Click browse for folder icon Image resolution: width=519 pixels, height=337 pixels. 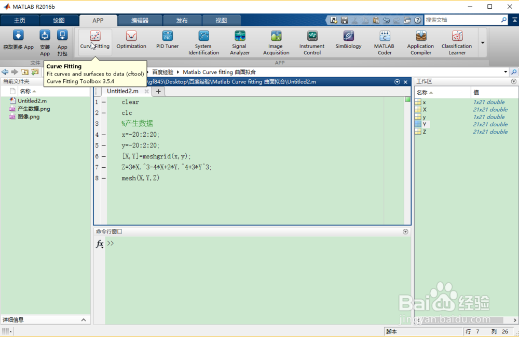pyautogui.click(x=35, y=72)
